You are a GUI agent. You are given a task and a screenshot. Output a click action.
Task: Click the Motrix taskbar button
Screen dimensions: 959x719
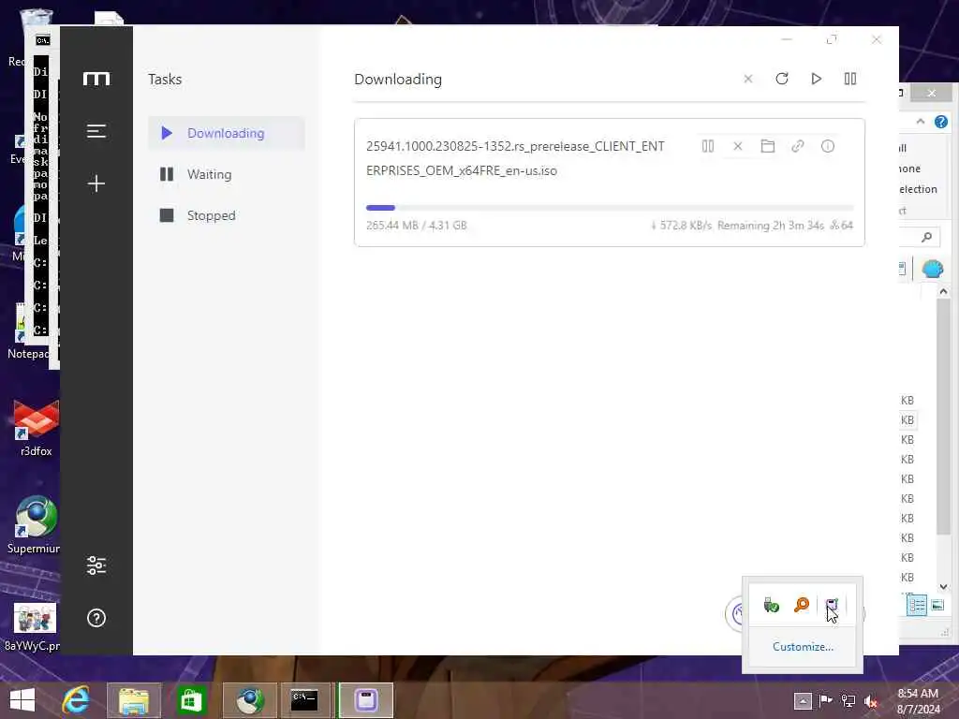pos(366,700)
